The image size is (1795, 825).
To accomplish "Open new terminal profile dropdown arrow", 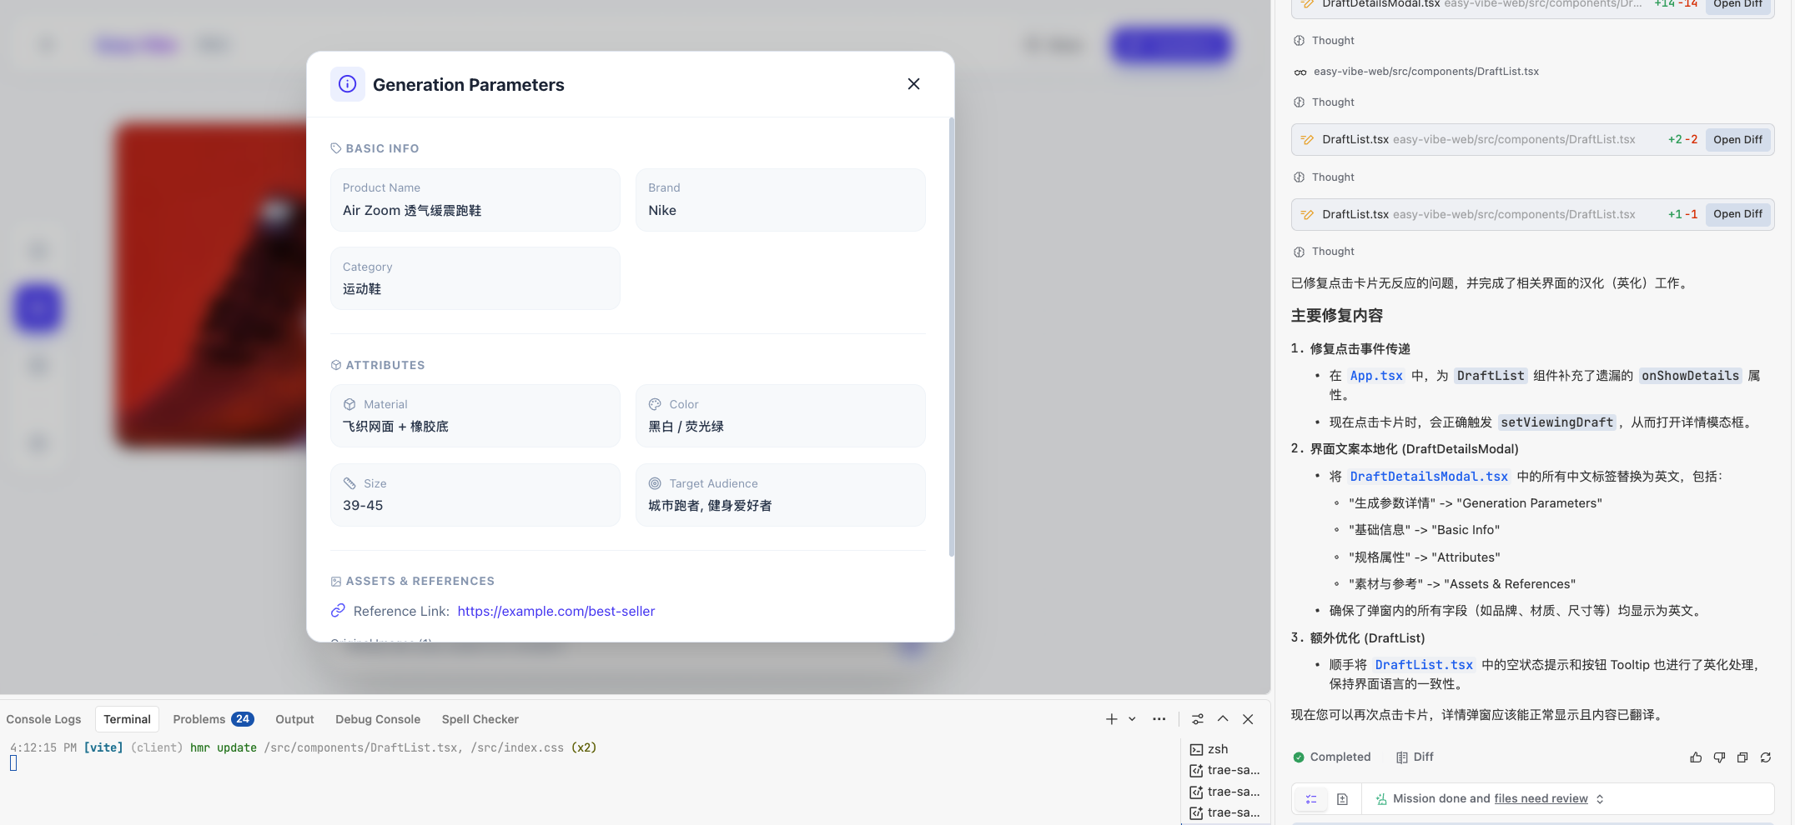I will [x=1132, y=719].
